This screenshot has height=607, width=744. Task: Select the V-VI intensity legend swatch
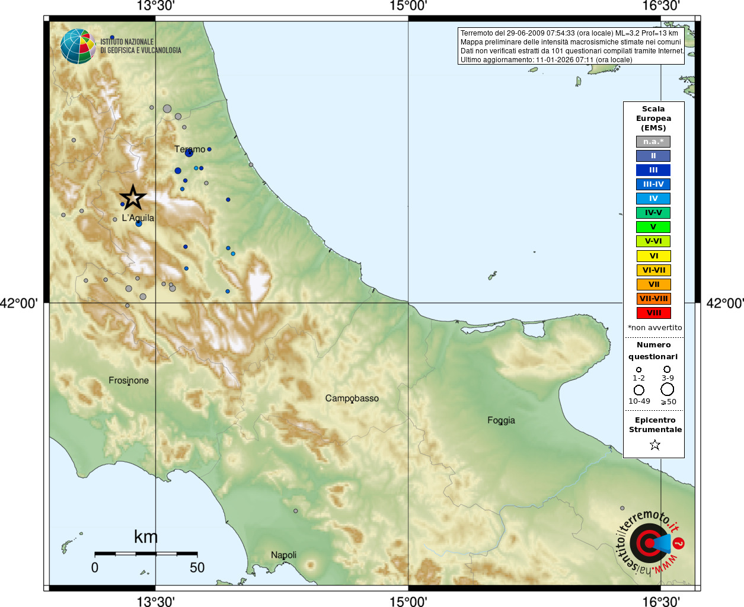click(x=653, y=241)
